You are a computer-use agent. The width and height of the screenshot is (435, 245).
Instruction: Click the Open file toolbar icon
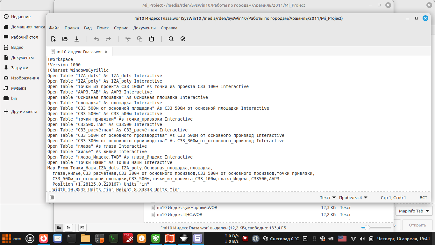click(65, 39)
